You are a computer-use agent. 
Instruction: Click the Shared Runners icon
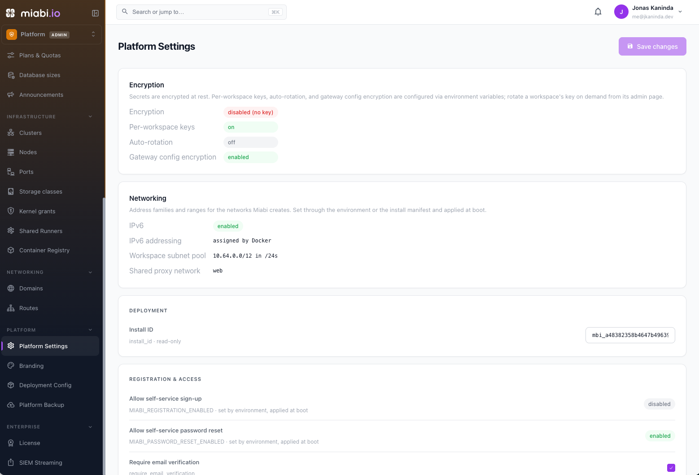(11, 231)
